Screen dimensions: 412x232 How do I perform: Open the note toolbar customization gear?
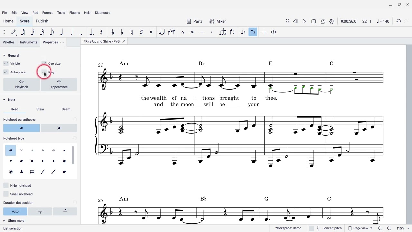[x=274, y=32]
